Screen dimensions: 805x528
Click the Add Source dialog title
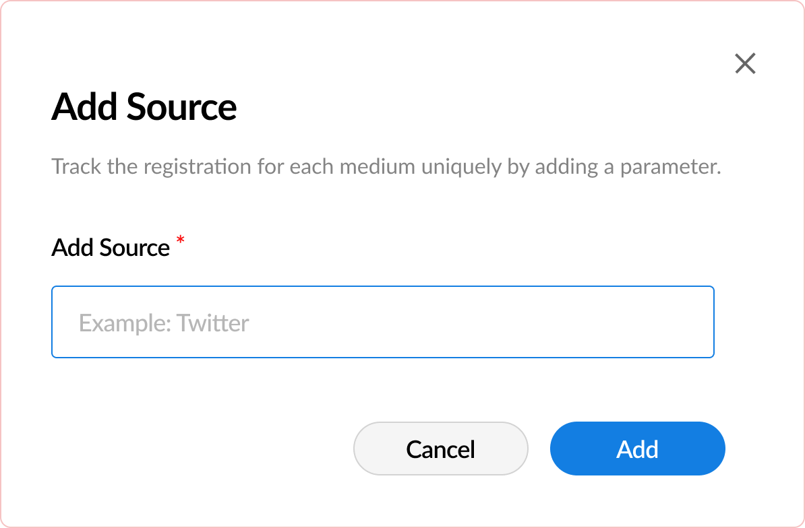point(144,106)
